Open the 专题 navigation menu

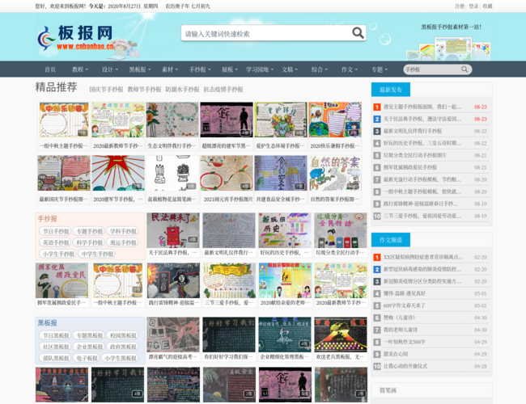(380, 69)
